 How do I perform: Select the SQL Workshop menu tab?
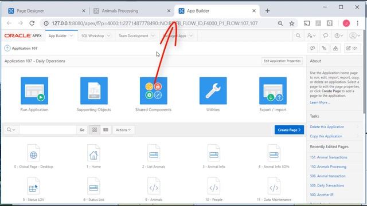click(93, 35)
